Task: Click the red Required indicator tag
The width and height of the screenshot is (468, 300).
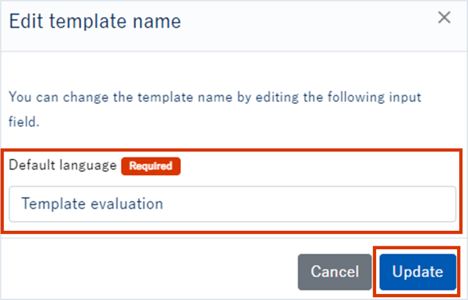Action: (150, 166)
